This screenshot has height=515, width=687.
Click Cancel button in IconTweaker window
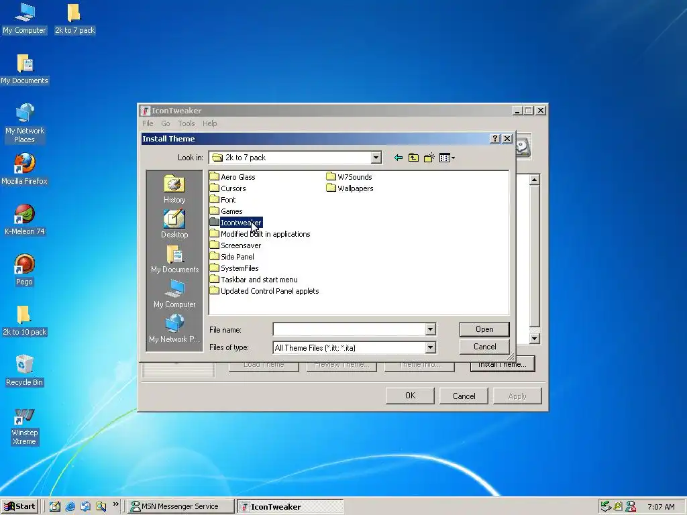pyautogui.click(x=464, y=396)
